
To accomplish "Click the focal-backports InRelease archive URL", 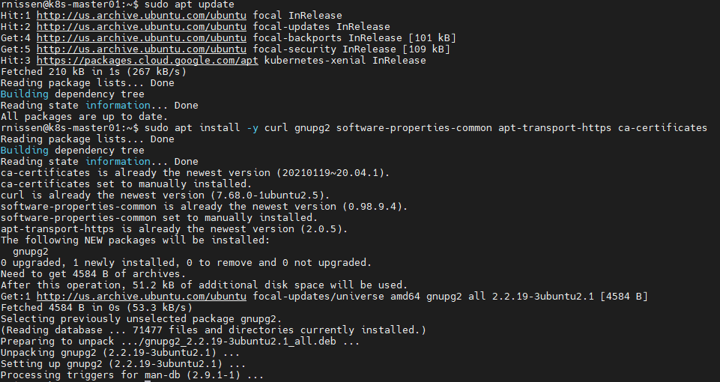I will [142, 38].
